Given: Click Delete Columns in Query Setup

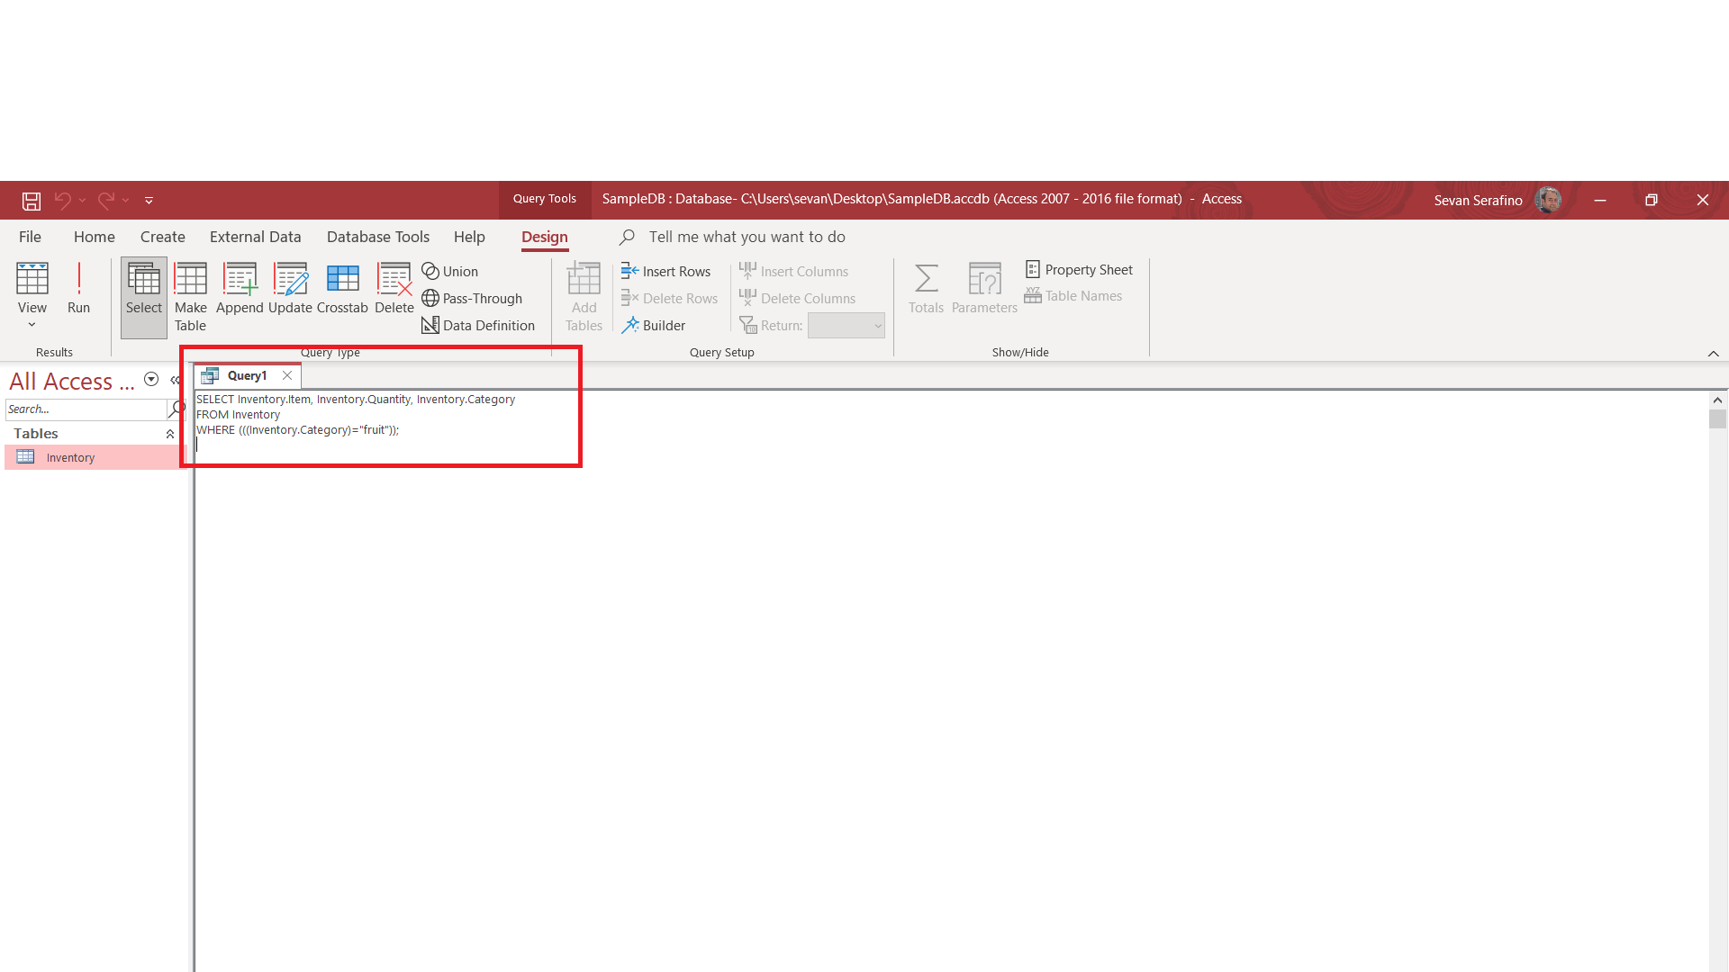Looking at the screenshot, I should (x=798, y=298).
